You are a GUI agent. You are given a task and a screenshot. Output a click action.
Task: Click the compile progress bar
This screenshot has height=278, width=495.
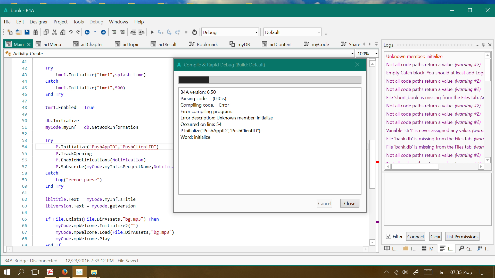pyautogui.click(x=270, y=80)
